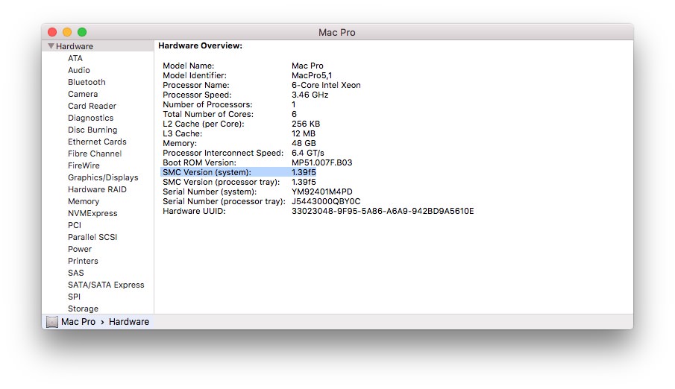Select Storage in the sidebar
Screen dimensions: 675x389
(83, 309)
